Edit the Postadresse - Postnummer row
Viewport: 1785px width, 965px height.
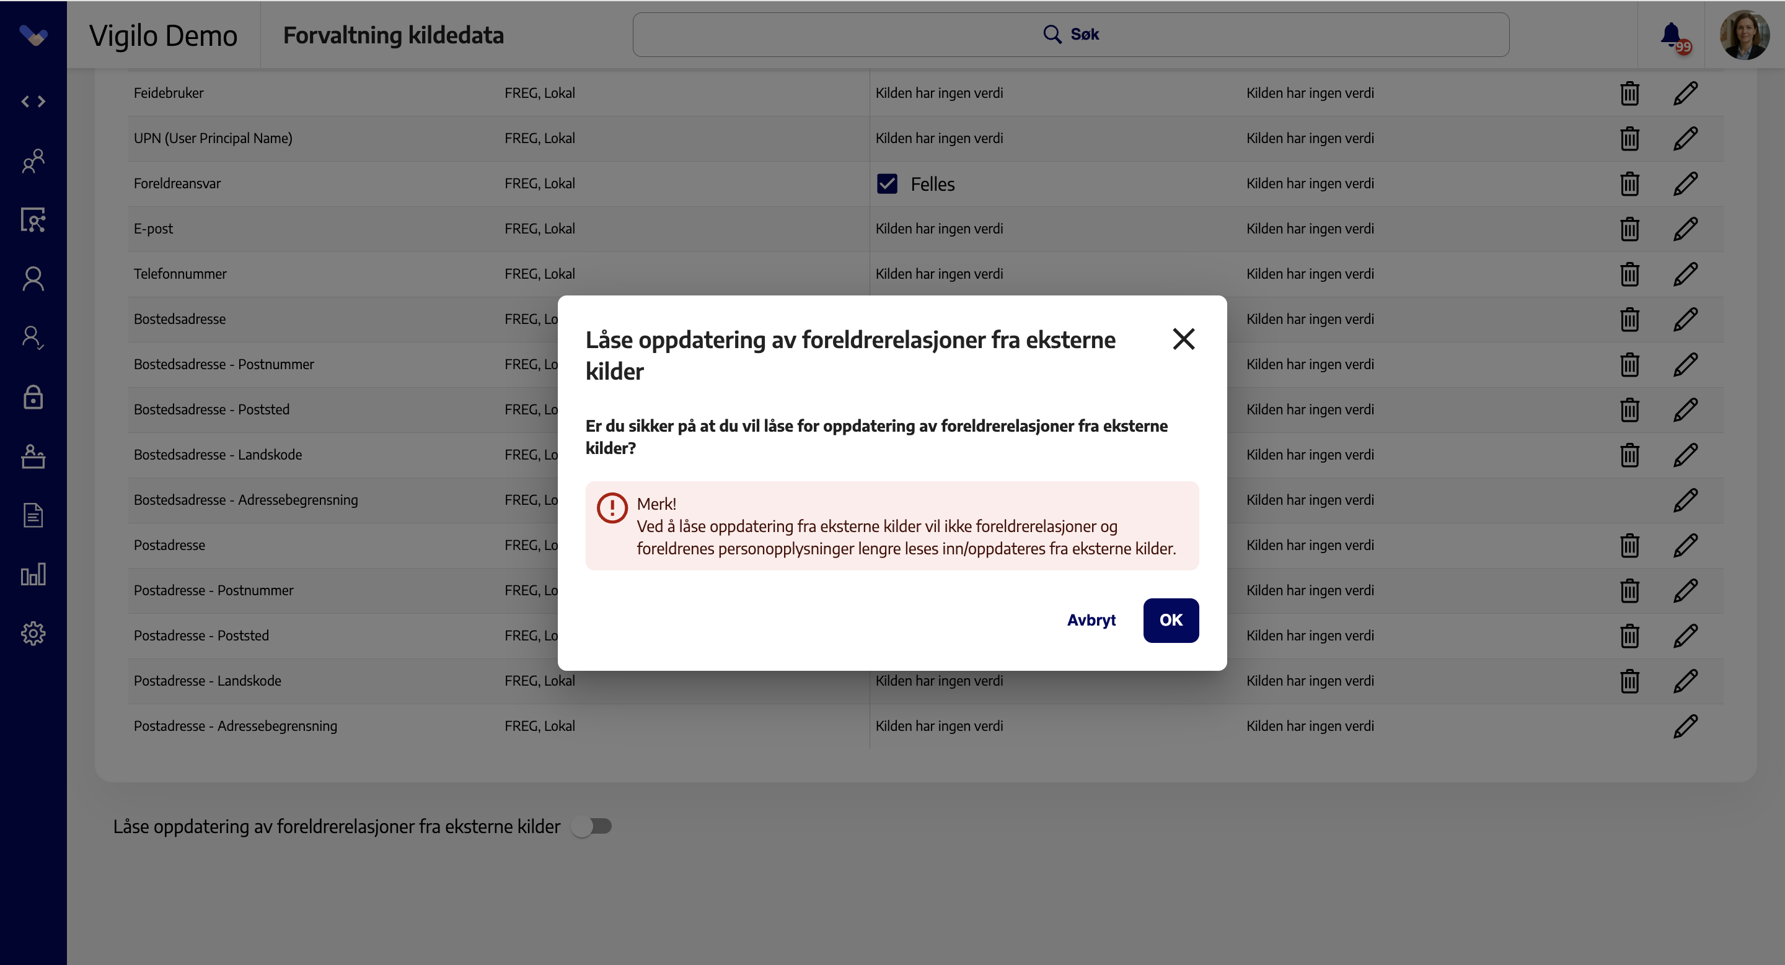(x=1685, y=590)
